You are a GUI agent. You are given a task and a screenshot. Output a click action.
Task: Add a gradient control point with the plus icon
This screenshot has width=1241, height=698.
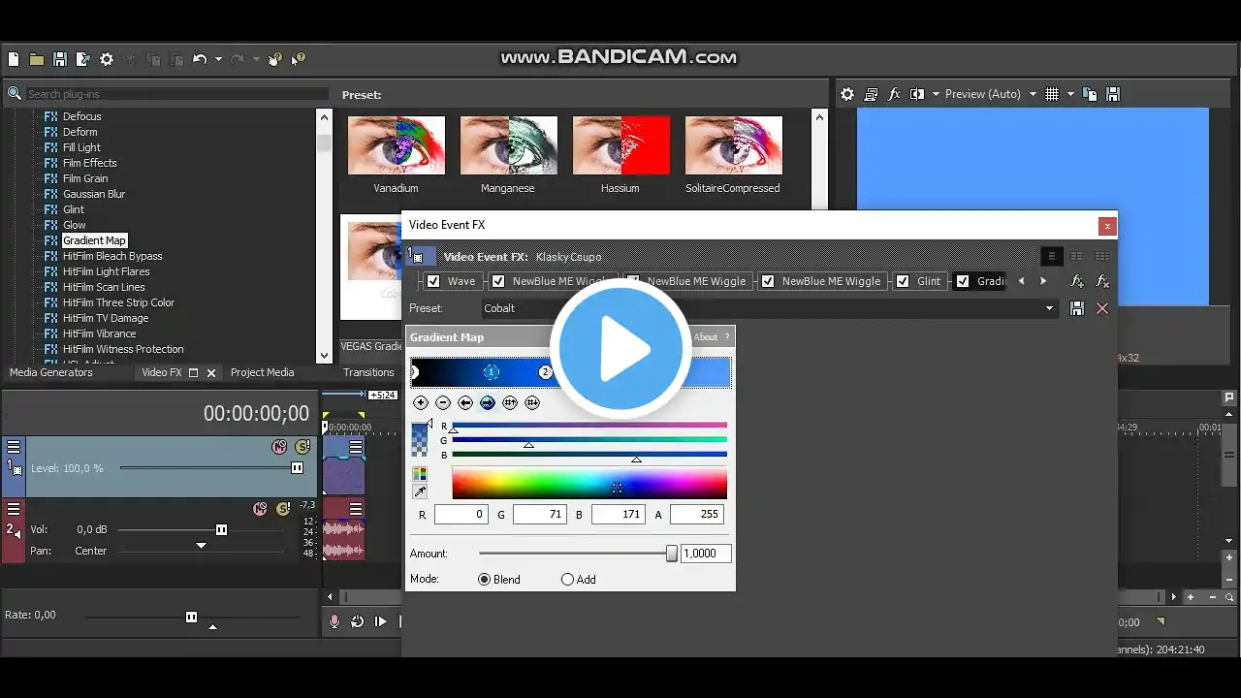[420, 402]
